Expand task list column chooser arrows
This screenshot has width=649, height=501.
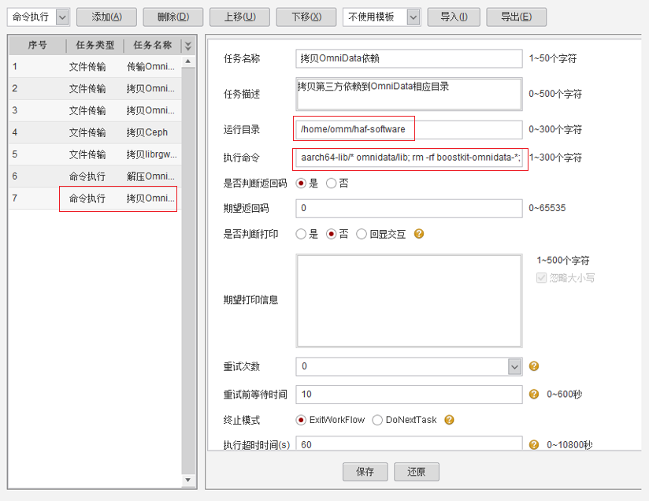pos(188,46)
